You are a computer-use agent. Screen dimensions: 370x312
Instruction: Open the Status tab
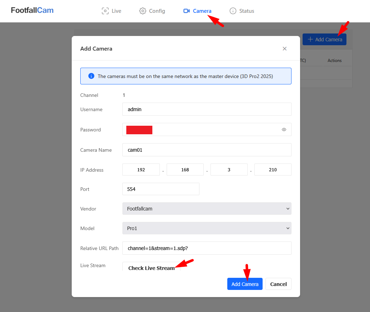242,11
